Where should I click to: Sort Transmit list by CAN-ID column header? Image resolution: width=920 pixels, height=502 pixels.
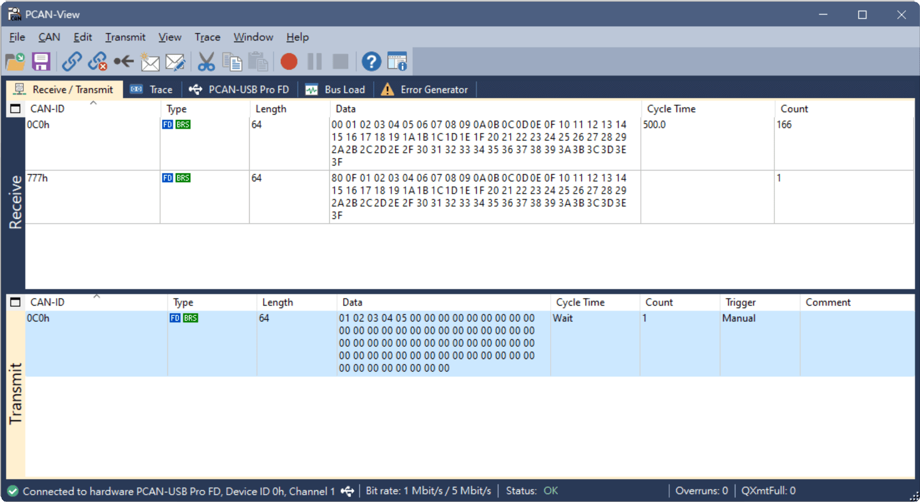coord(96,302)
